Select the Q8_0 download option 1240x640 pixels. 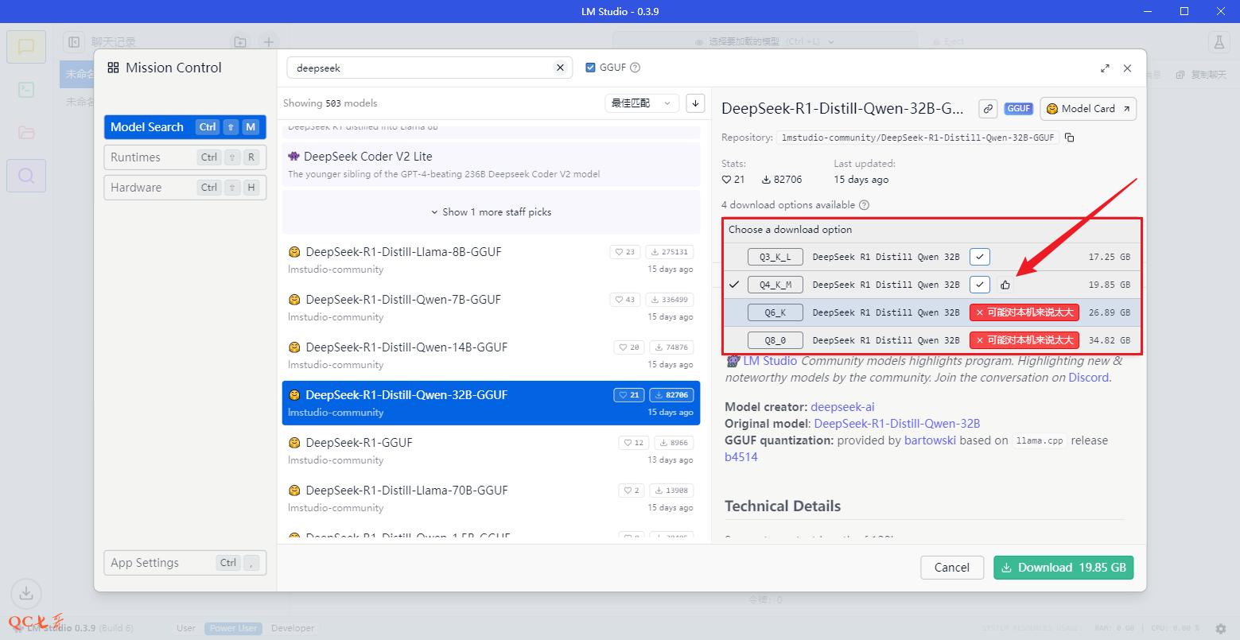[x=775, y=340]
